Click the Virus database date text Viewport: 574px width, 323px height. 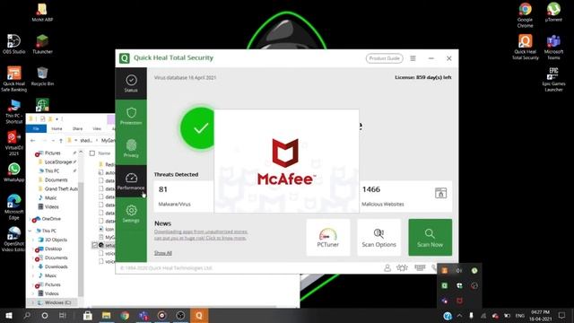(x=186, y=78)
